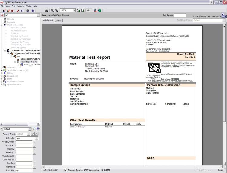Open the Security menu

pyautogui.click(x=21, y=6)
